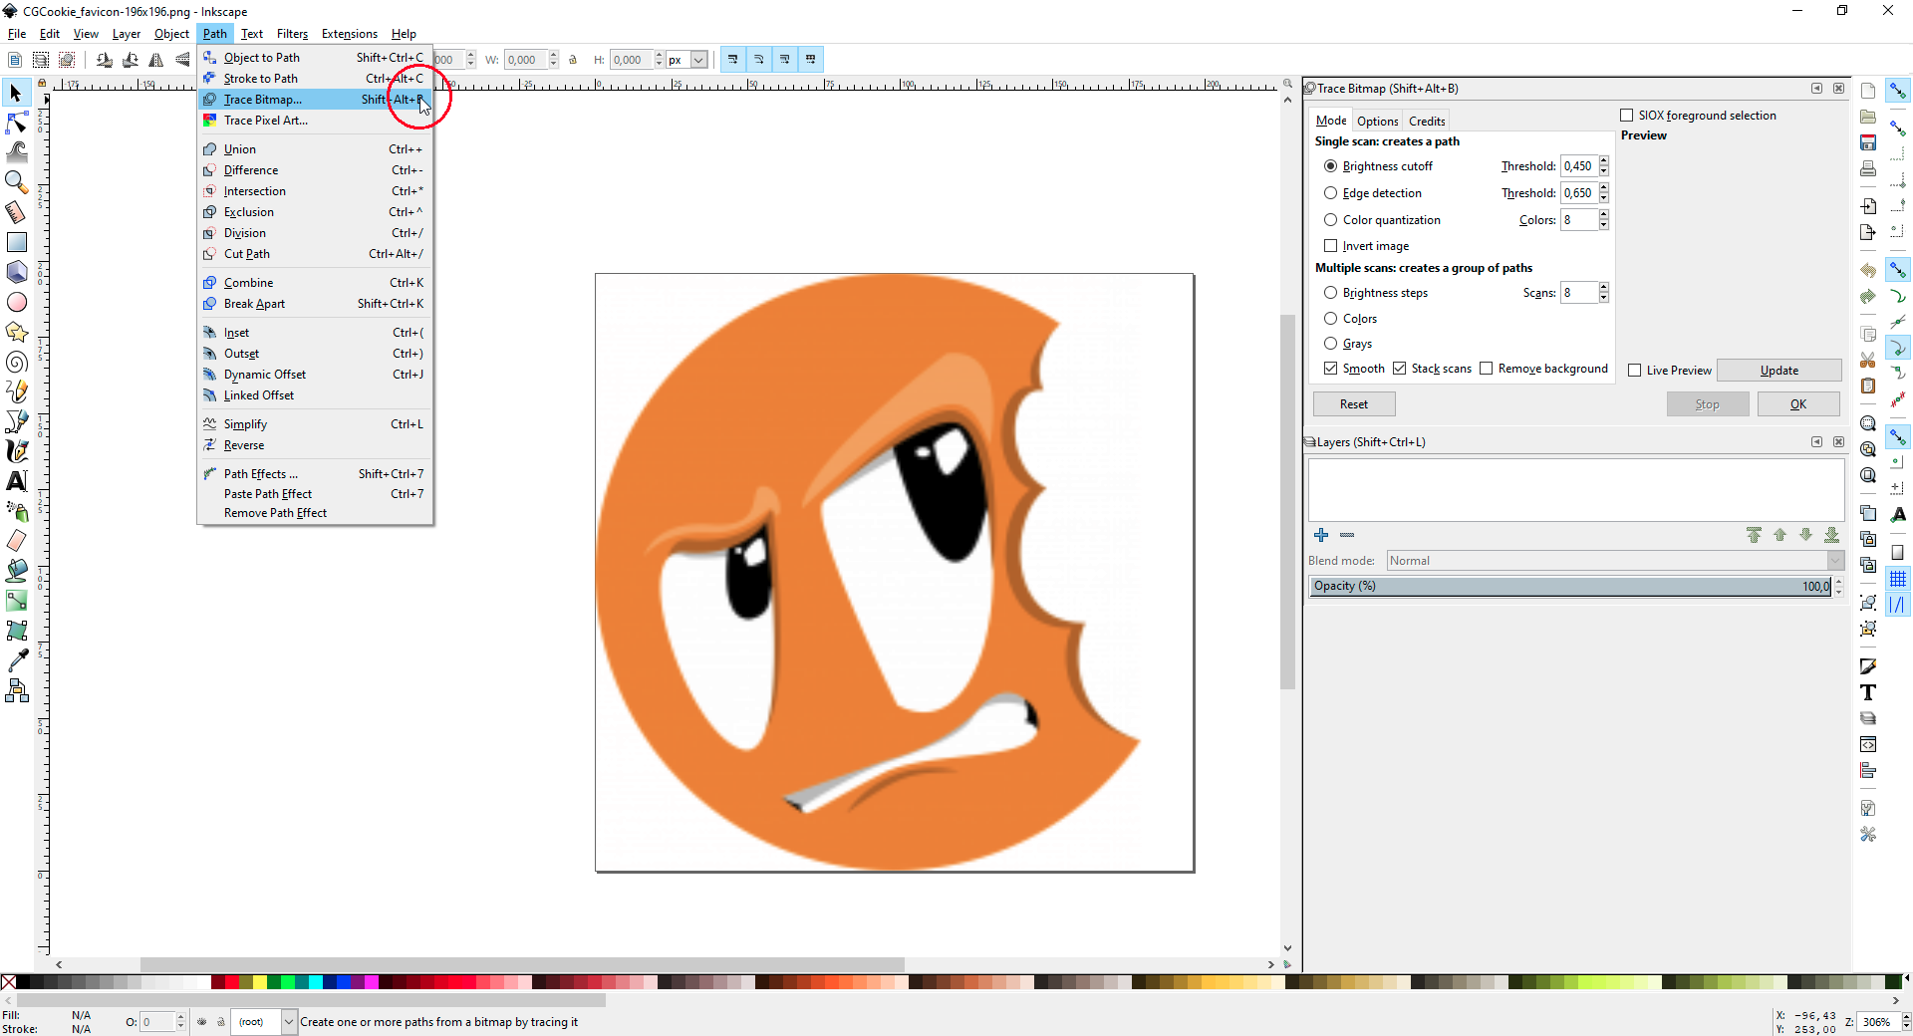Image resolution: width=1913 pixels, height=1036 pixels.
Task: Select the Paint Bucket fill tool
Action: point(16,571)
